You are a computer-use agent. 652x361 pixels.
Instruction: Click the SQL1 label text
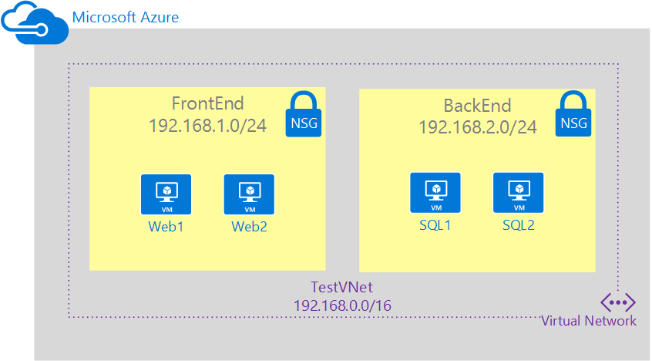(435, 225)
